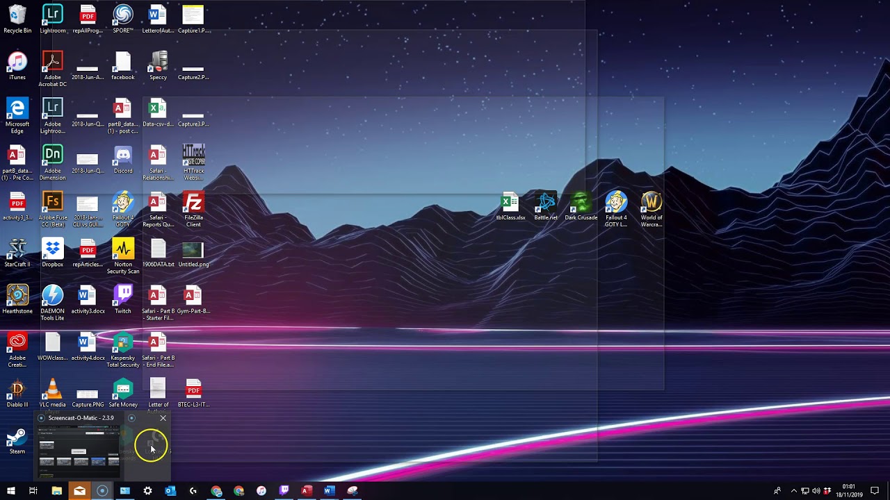This screenshot has width=890, height=500.
Task: Open the taskbar clock and calendar
Action: click(850, 491)
